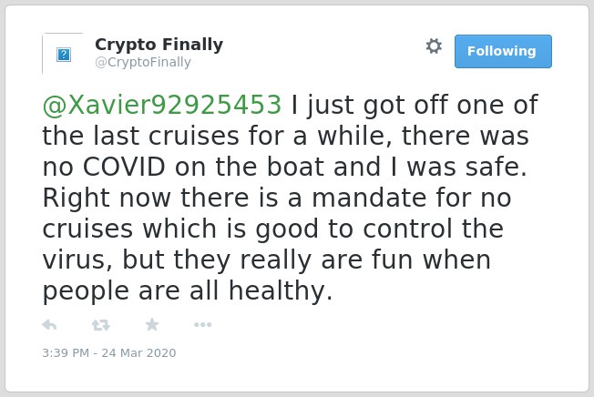The image size is (594, 397).
Task: Open the gear user actions menu
Action: [x=434, y=46]
